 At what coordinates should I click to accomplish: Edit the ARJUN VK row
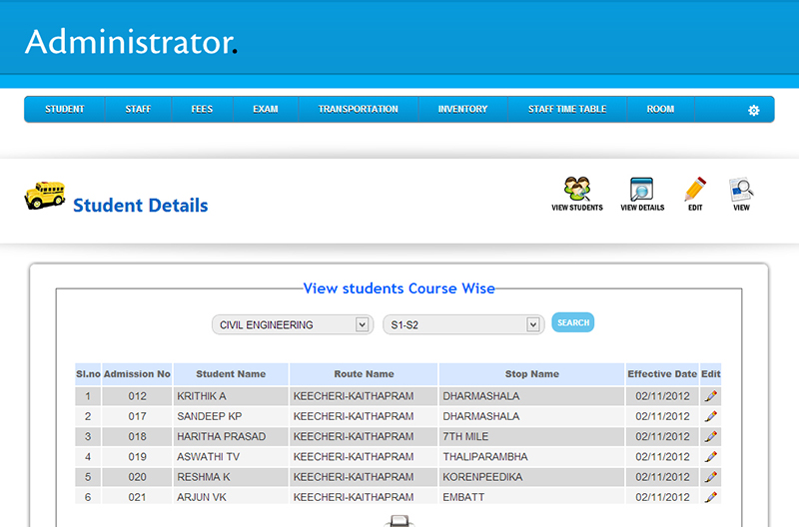coord(711,497)
